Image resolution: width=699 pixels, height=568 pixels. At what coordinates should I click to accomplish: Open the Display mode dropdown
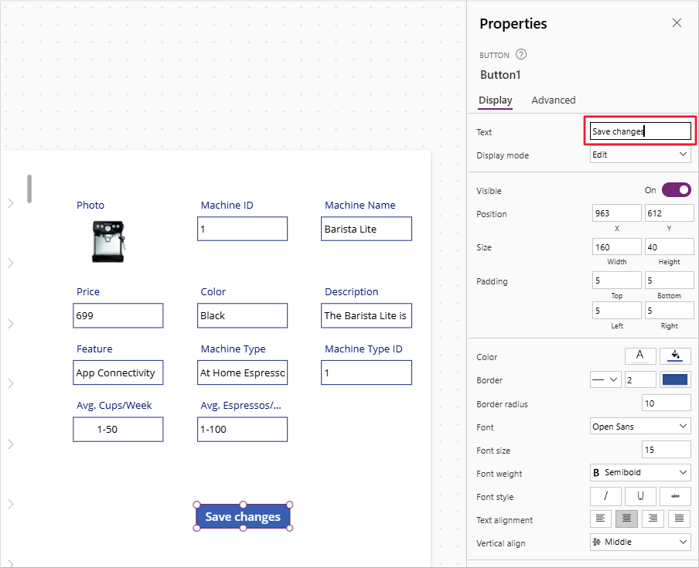639,154
